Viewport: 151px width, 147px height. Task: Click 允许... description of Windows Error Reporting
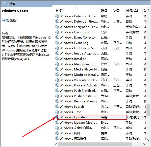coord(105,32)
